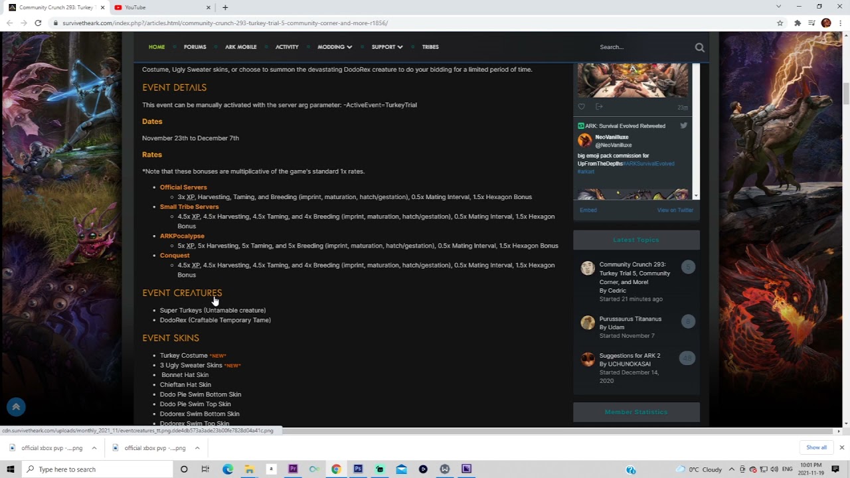Show hidden system tray icons
Screen dimensions: 850x478
(x=732, y=469)
